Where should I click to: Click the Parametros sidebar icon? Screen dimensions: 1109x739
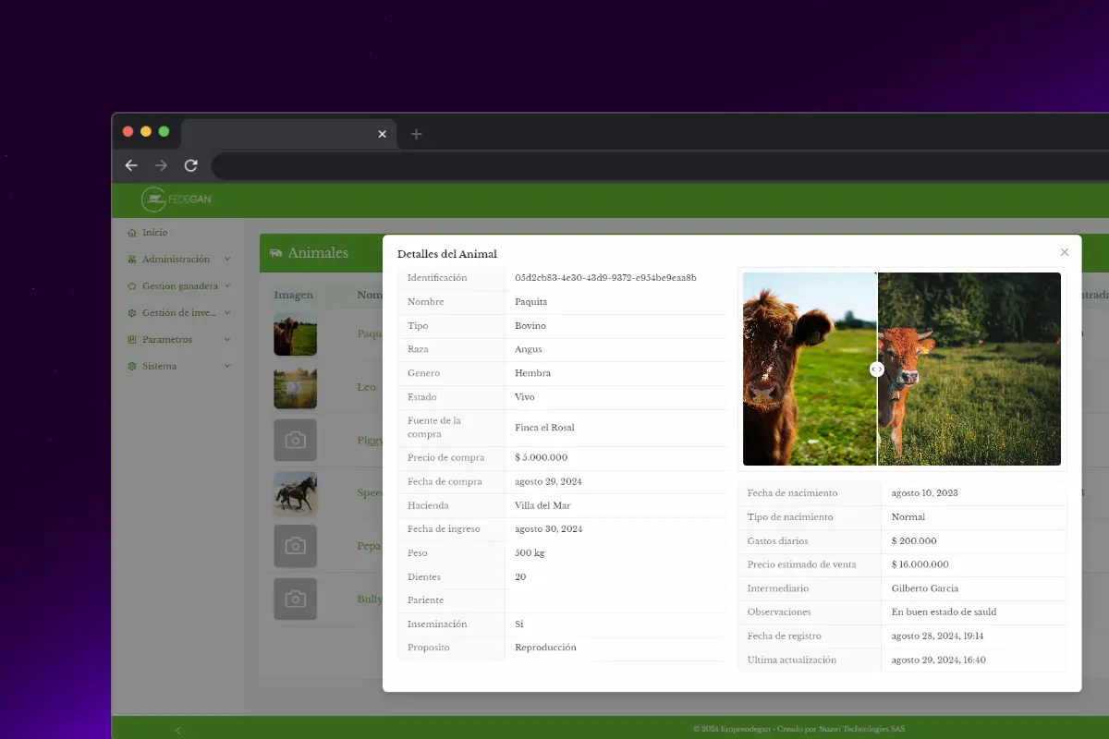pyautogui.click(x=132, y=340)
